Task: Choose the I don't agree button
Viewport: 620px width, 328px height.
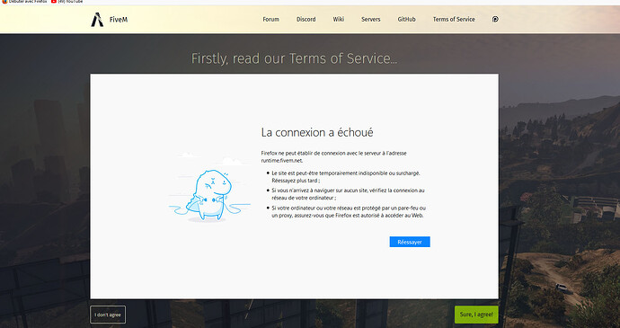Action: (x=108, y=315)
